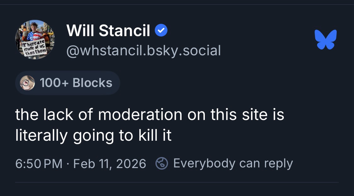Click the surname "Stancil" in the header

coord(124,31)
